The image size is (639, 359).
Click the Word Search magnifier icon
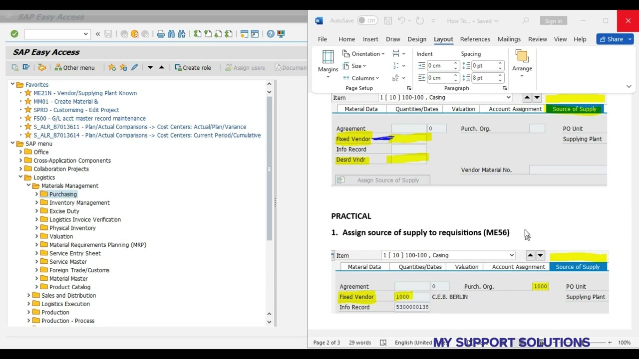coord(526,21)
